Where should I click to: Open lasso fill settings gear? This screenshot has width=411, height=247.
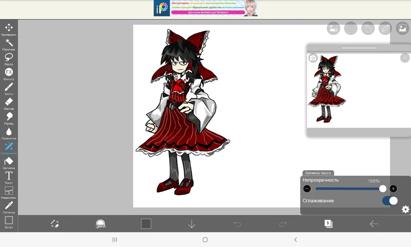[406, 209]
